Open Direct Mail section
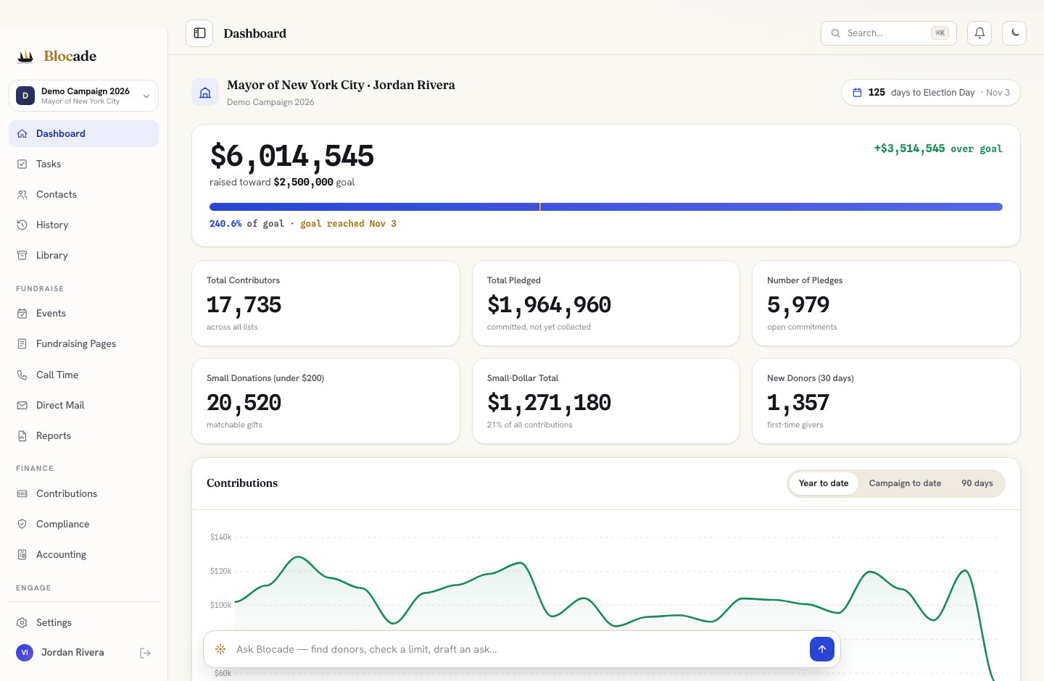Screen dimensions: 1044x681 [83, 406]
